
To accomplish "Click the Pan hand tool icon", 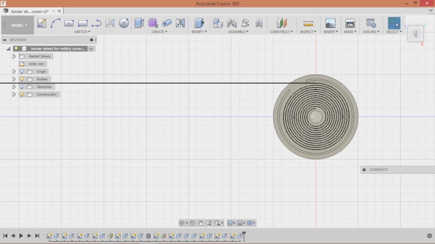I will pos(201,223).
